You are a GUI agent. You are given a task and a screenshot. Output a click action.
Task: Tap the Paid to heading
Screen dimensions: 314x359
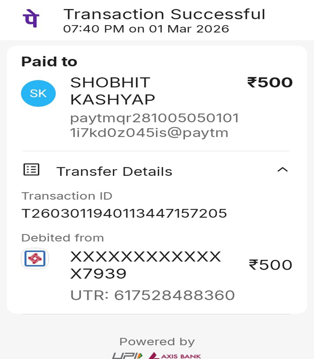49,61
